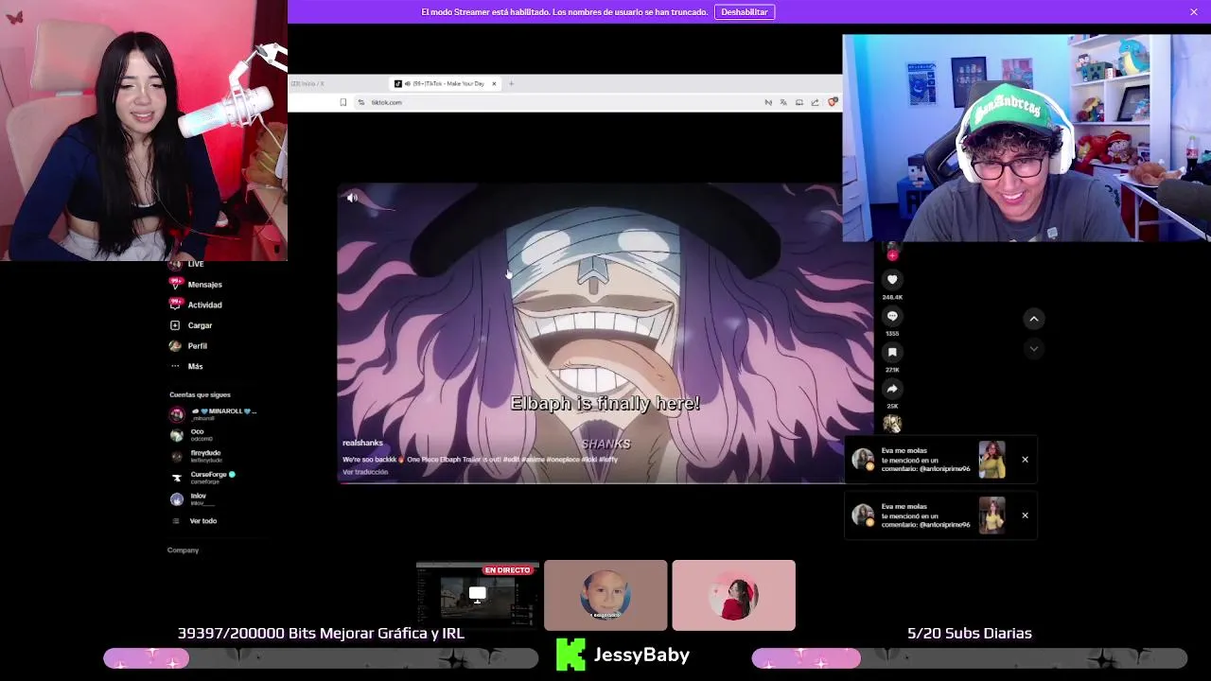Click the Cargar plus-square icon
The image size is (1211, 681).
click(175, 325)
